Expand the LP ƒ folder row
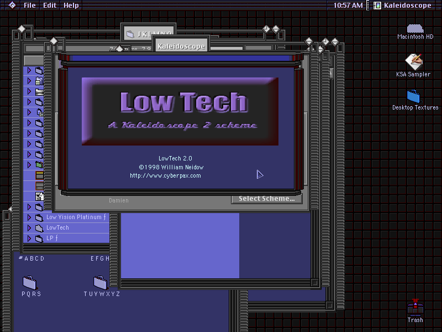442x332 pixels. point(29,238)
